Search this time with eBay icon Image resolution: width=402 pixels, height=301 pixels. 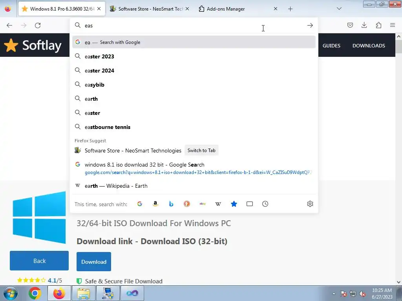pos(203,204)
